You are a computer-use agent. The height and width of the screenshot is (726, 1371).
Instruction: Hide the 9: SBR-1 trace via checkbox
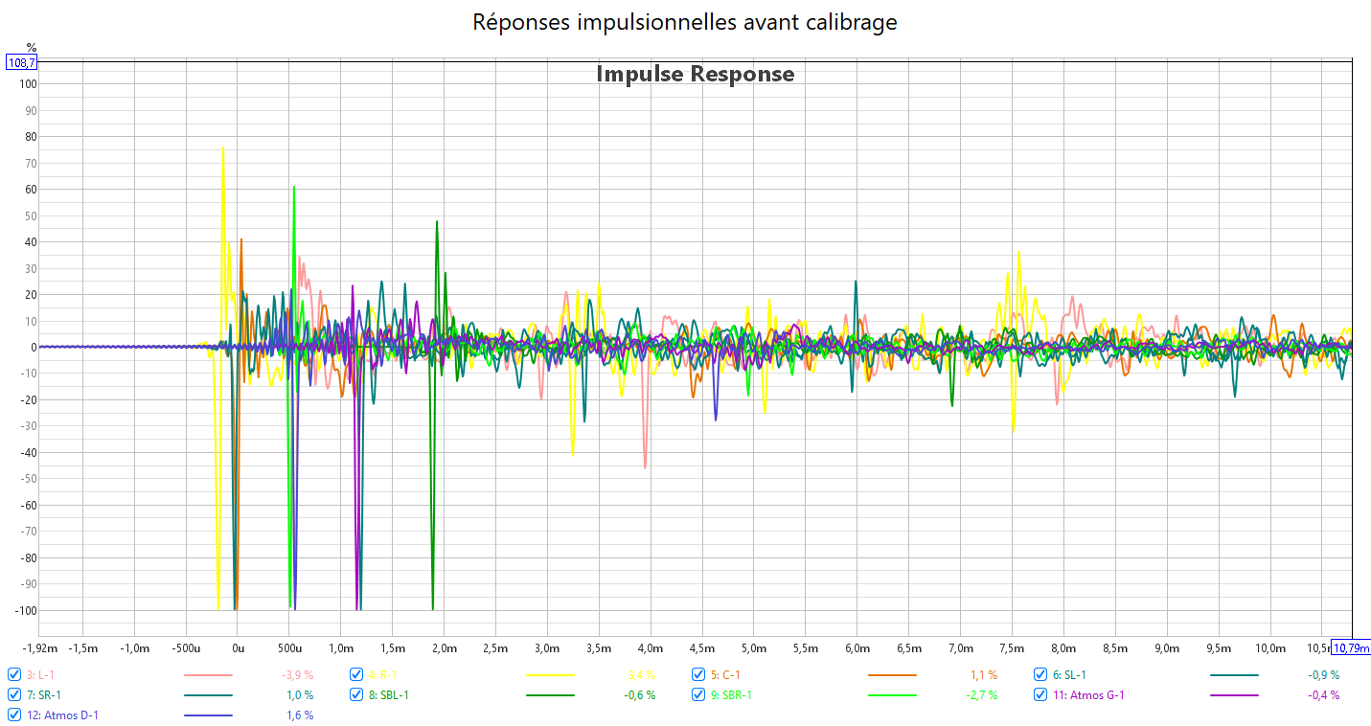(698, 694)
